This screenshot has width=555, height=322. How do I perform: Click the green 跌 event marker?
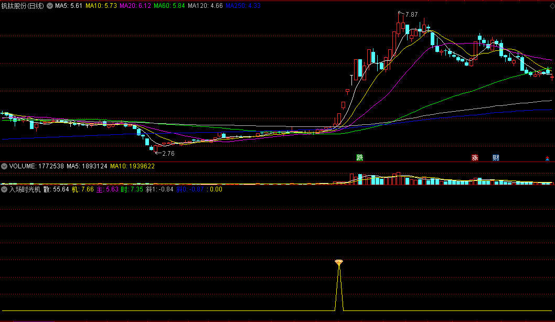360,157
